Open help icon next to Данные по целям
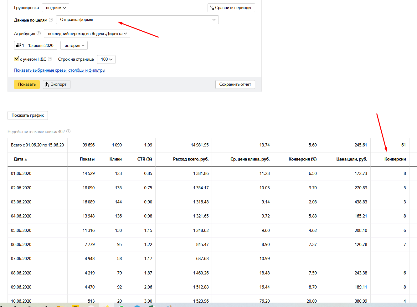 tap(51, 20)
